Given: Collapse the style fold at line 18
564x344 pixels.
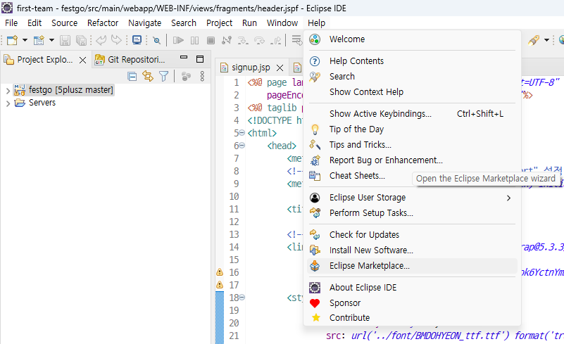Looking at the screenshot, I should (x=242, y=298).
